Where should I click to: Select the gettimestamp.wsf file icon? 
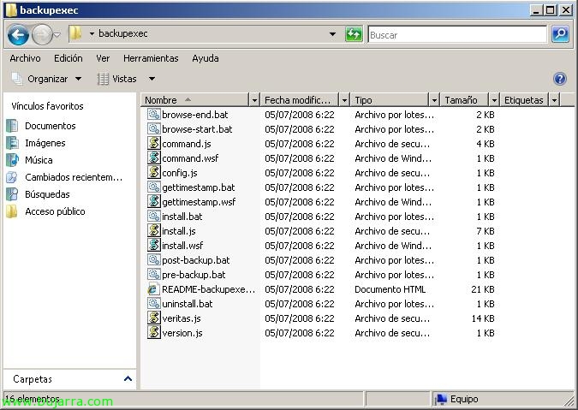tap(154, 201)
